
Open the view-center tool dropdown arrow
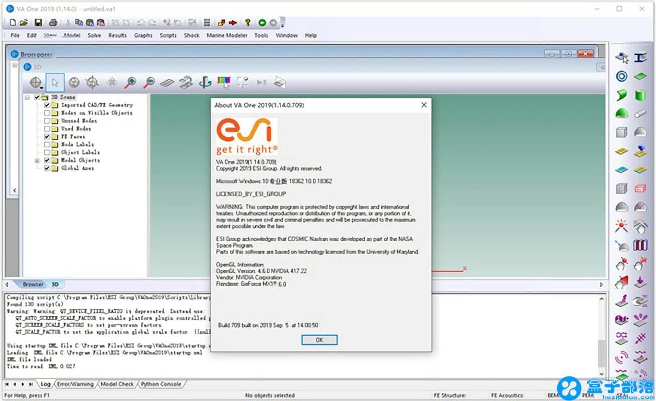pyautogui.click(x=42, y=88)
